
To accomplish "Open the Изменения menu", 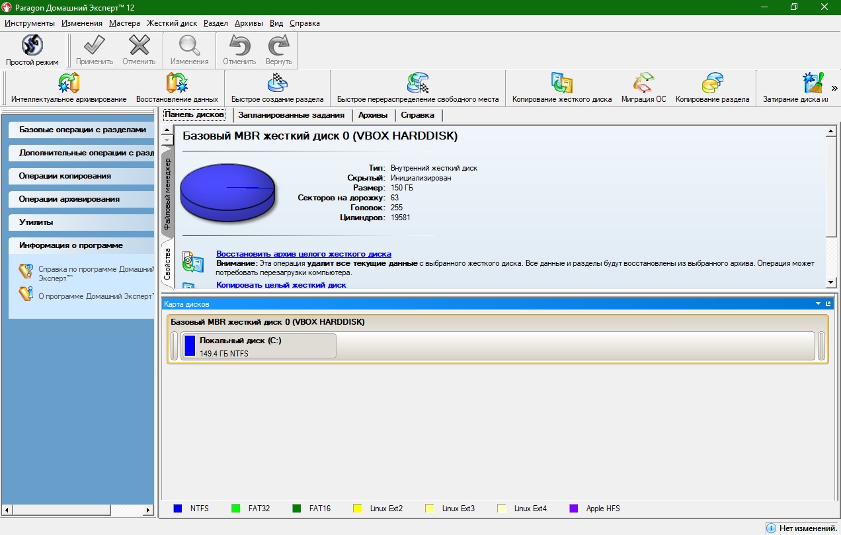I will (x=82, y=22).
